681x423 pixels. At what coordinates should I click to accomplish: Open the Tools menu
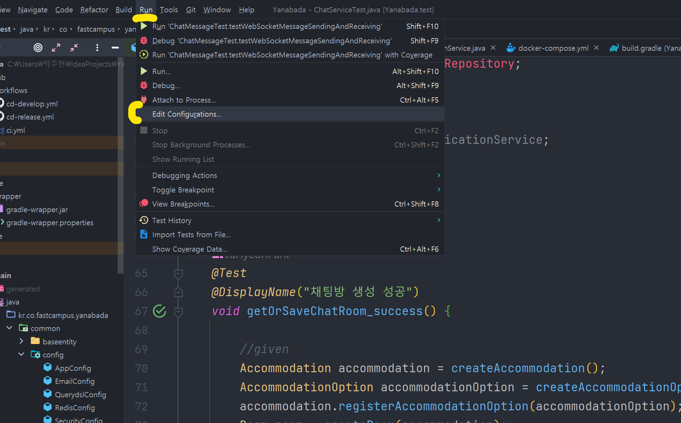click(169, 10)
